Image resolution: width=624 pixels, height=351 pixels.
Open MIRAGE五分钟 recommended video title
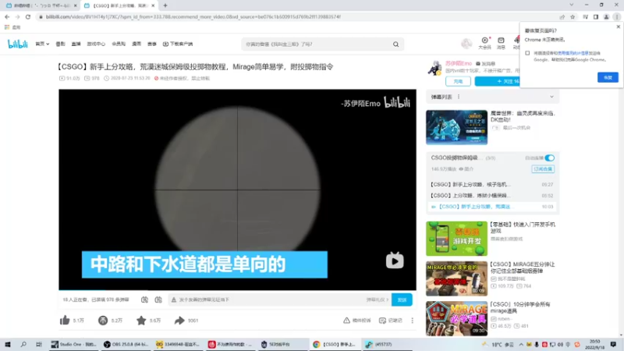[x=523, y=268]
